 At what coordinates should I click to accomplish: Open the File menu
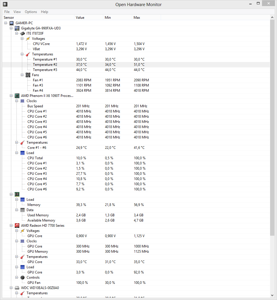point(7,12)
